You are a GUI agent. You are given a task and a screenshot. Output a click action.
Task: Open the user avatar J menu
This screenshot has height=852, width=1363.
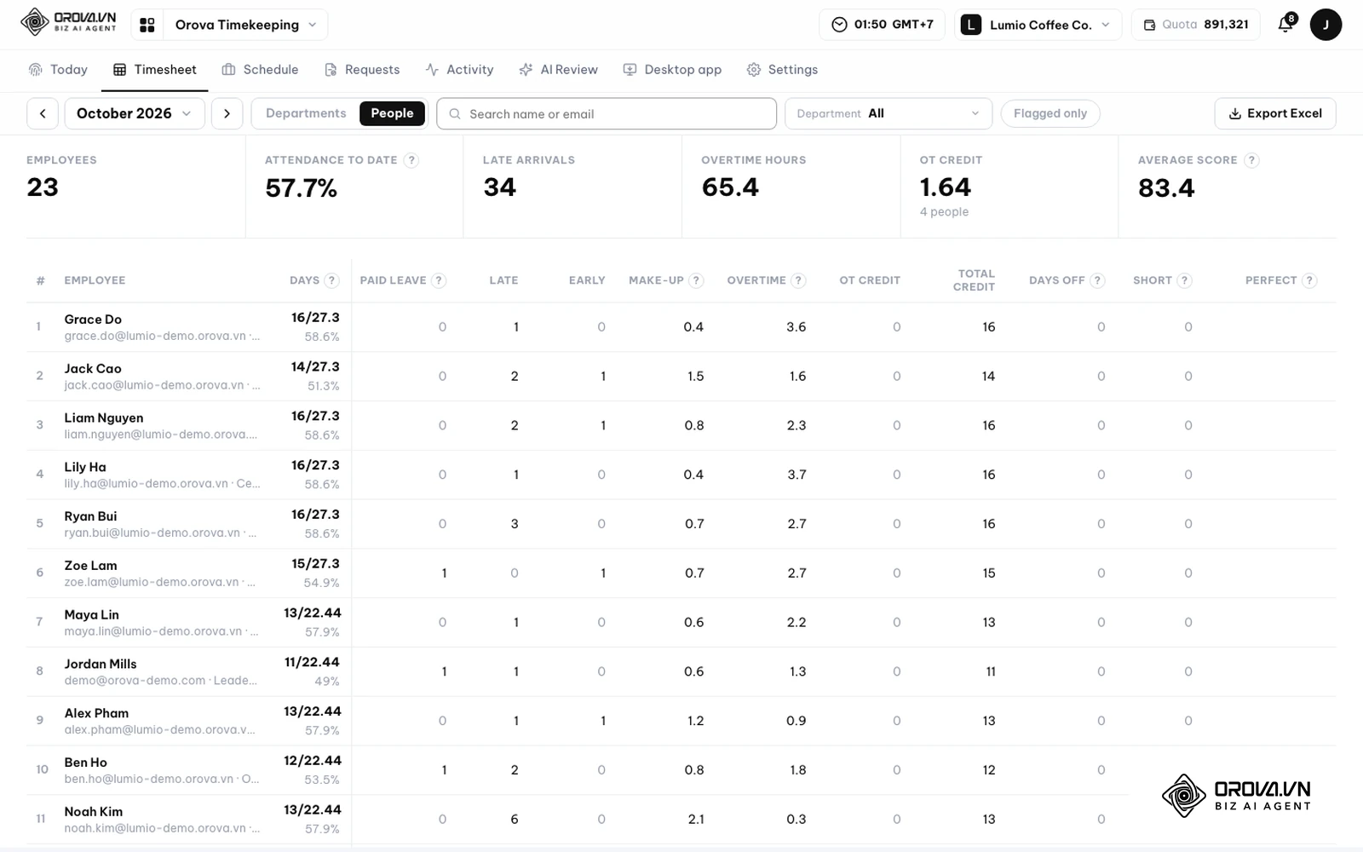(x=1326, y=25)
